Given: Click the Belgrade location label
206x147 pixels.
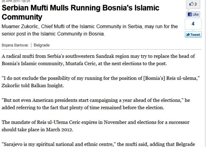Looking at the screenshot, I should tap(42, 44).
